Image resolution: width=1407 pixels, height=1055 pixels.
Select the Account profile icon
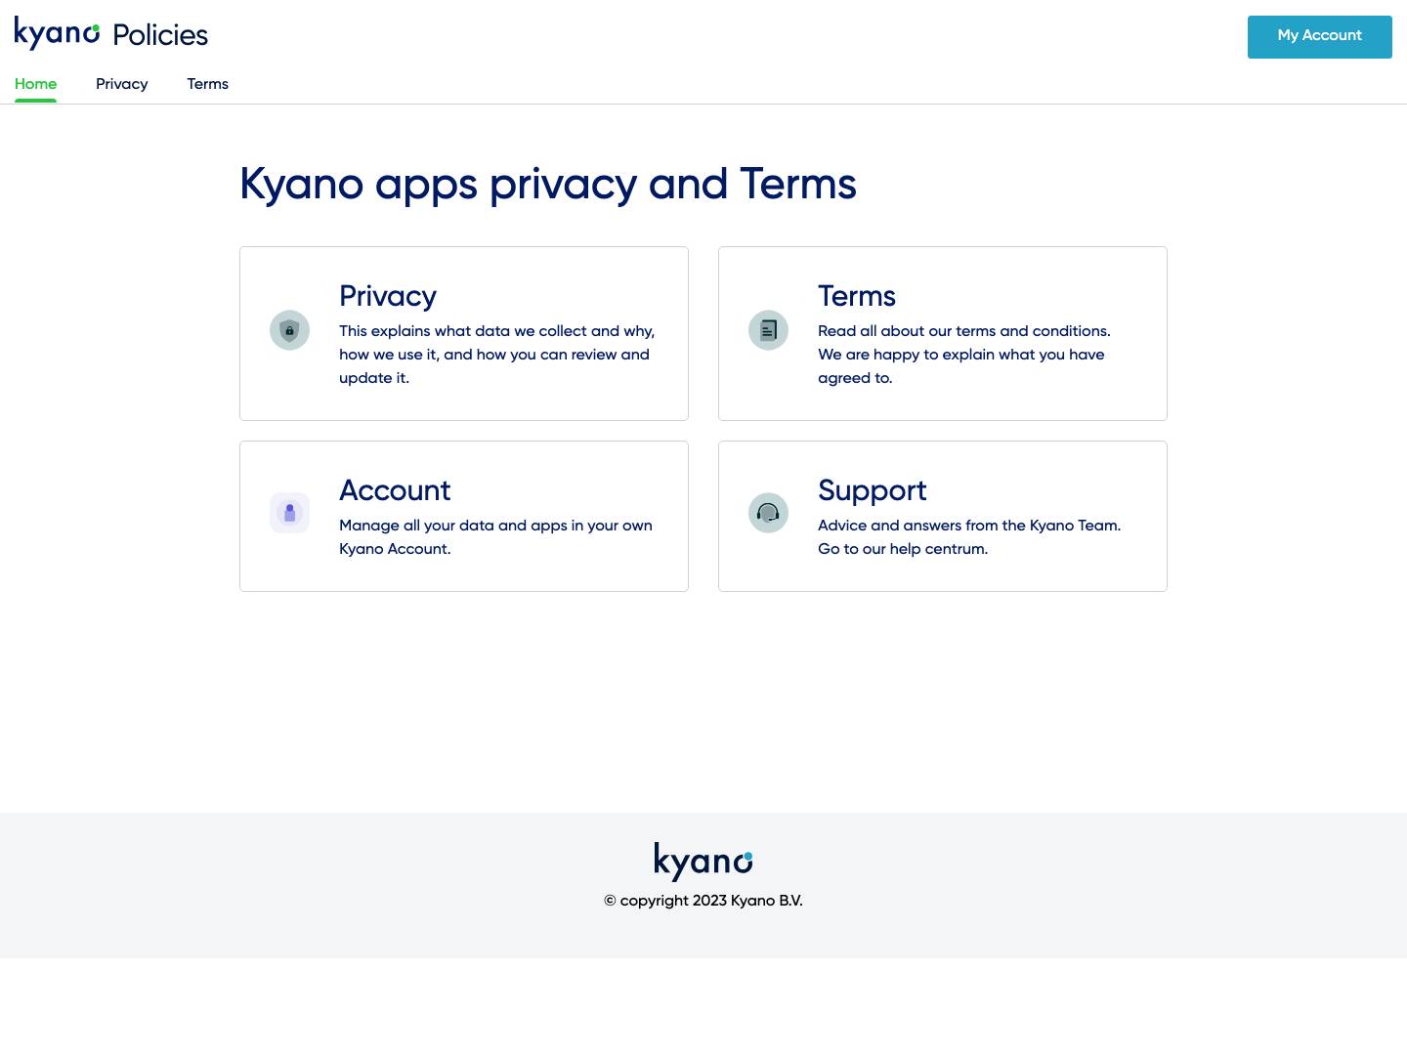click(289, 513)
